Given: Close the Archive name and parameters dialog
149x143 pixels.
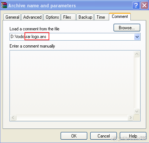Looking at the screenshot, I should point(144,5).
